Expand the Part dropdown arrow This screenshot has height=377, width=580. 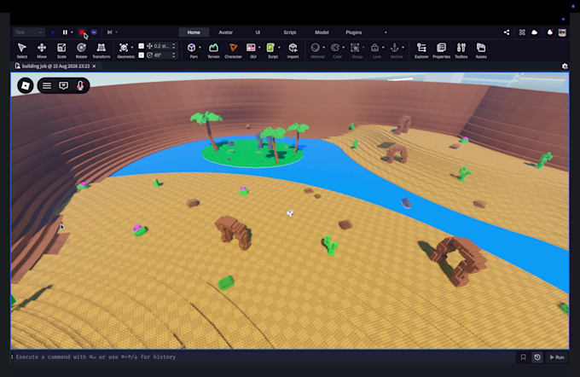(200, 48)
